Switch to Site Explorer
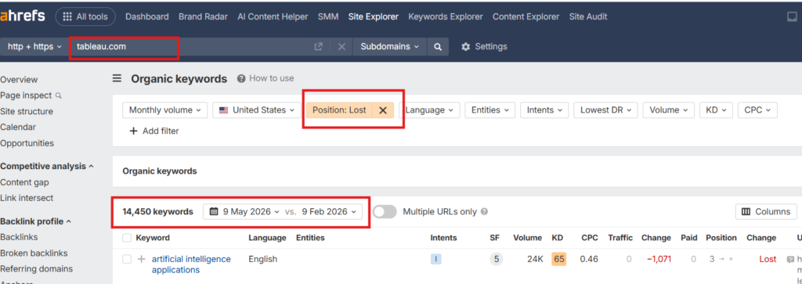Image resolution: width=802 pixels, height=284 pixels. [x=374, y=16]
